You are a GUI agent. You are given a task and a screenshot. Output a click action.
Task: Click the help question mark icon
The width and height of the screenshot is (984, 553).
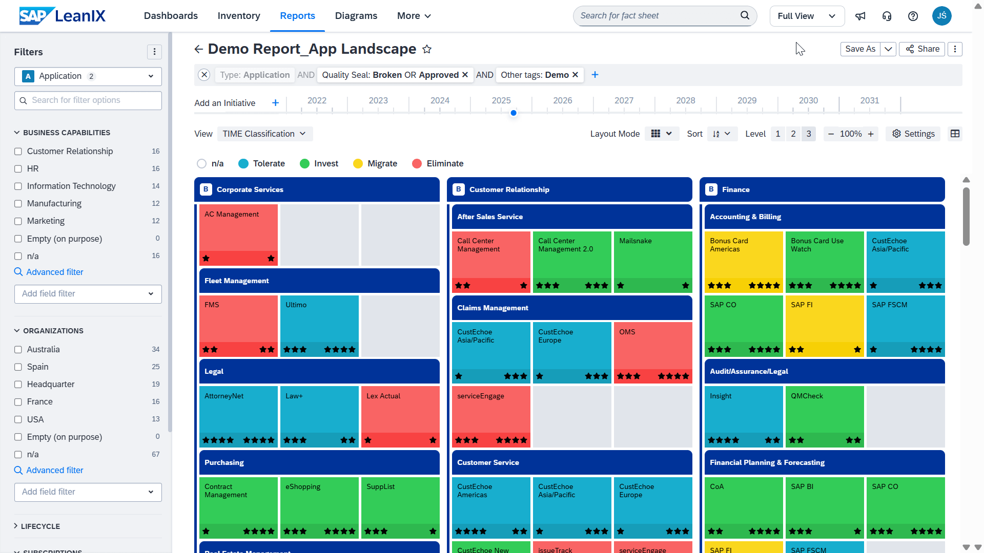tap(913, 16)
